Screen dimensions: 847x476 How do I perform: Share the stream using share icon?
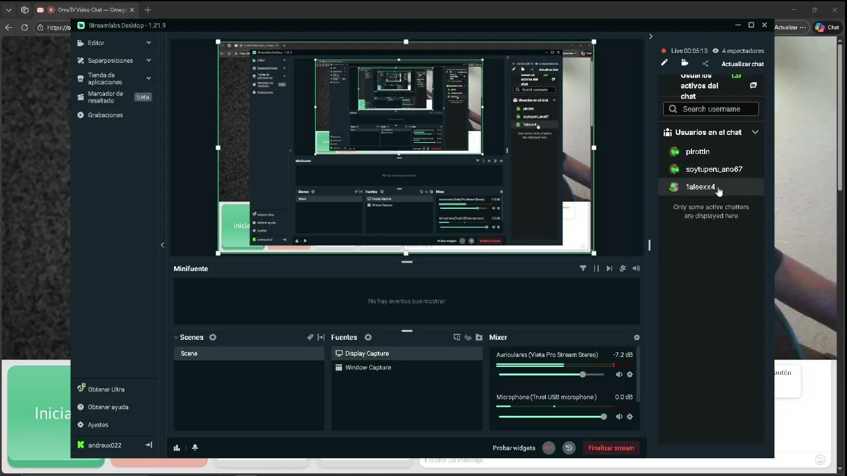705,63
